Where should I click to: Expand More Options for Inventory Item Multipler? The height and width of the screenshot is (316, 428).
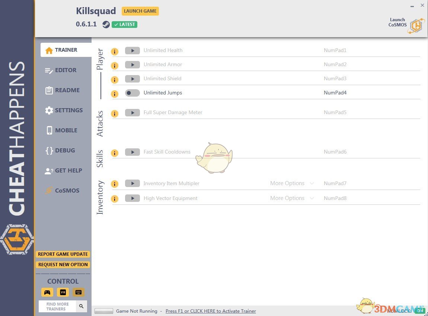click(x=292, y=183)
